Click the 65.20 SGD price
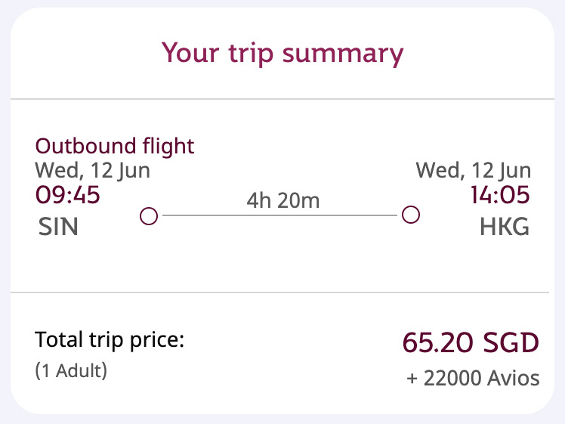This screenshot has height=424, width=565. 471,342
